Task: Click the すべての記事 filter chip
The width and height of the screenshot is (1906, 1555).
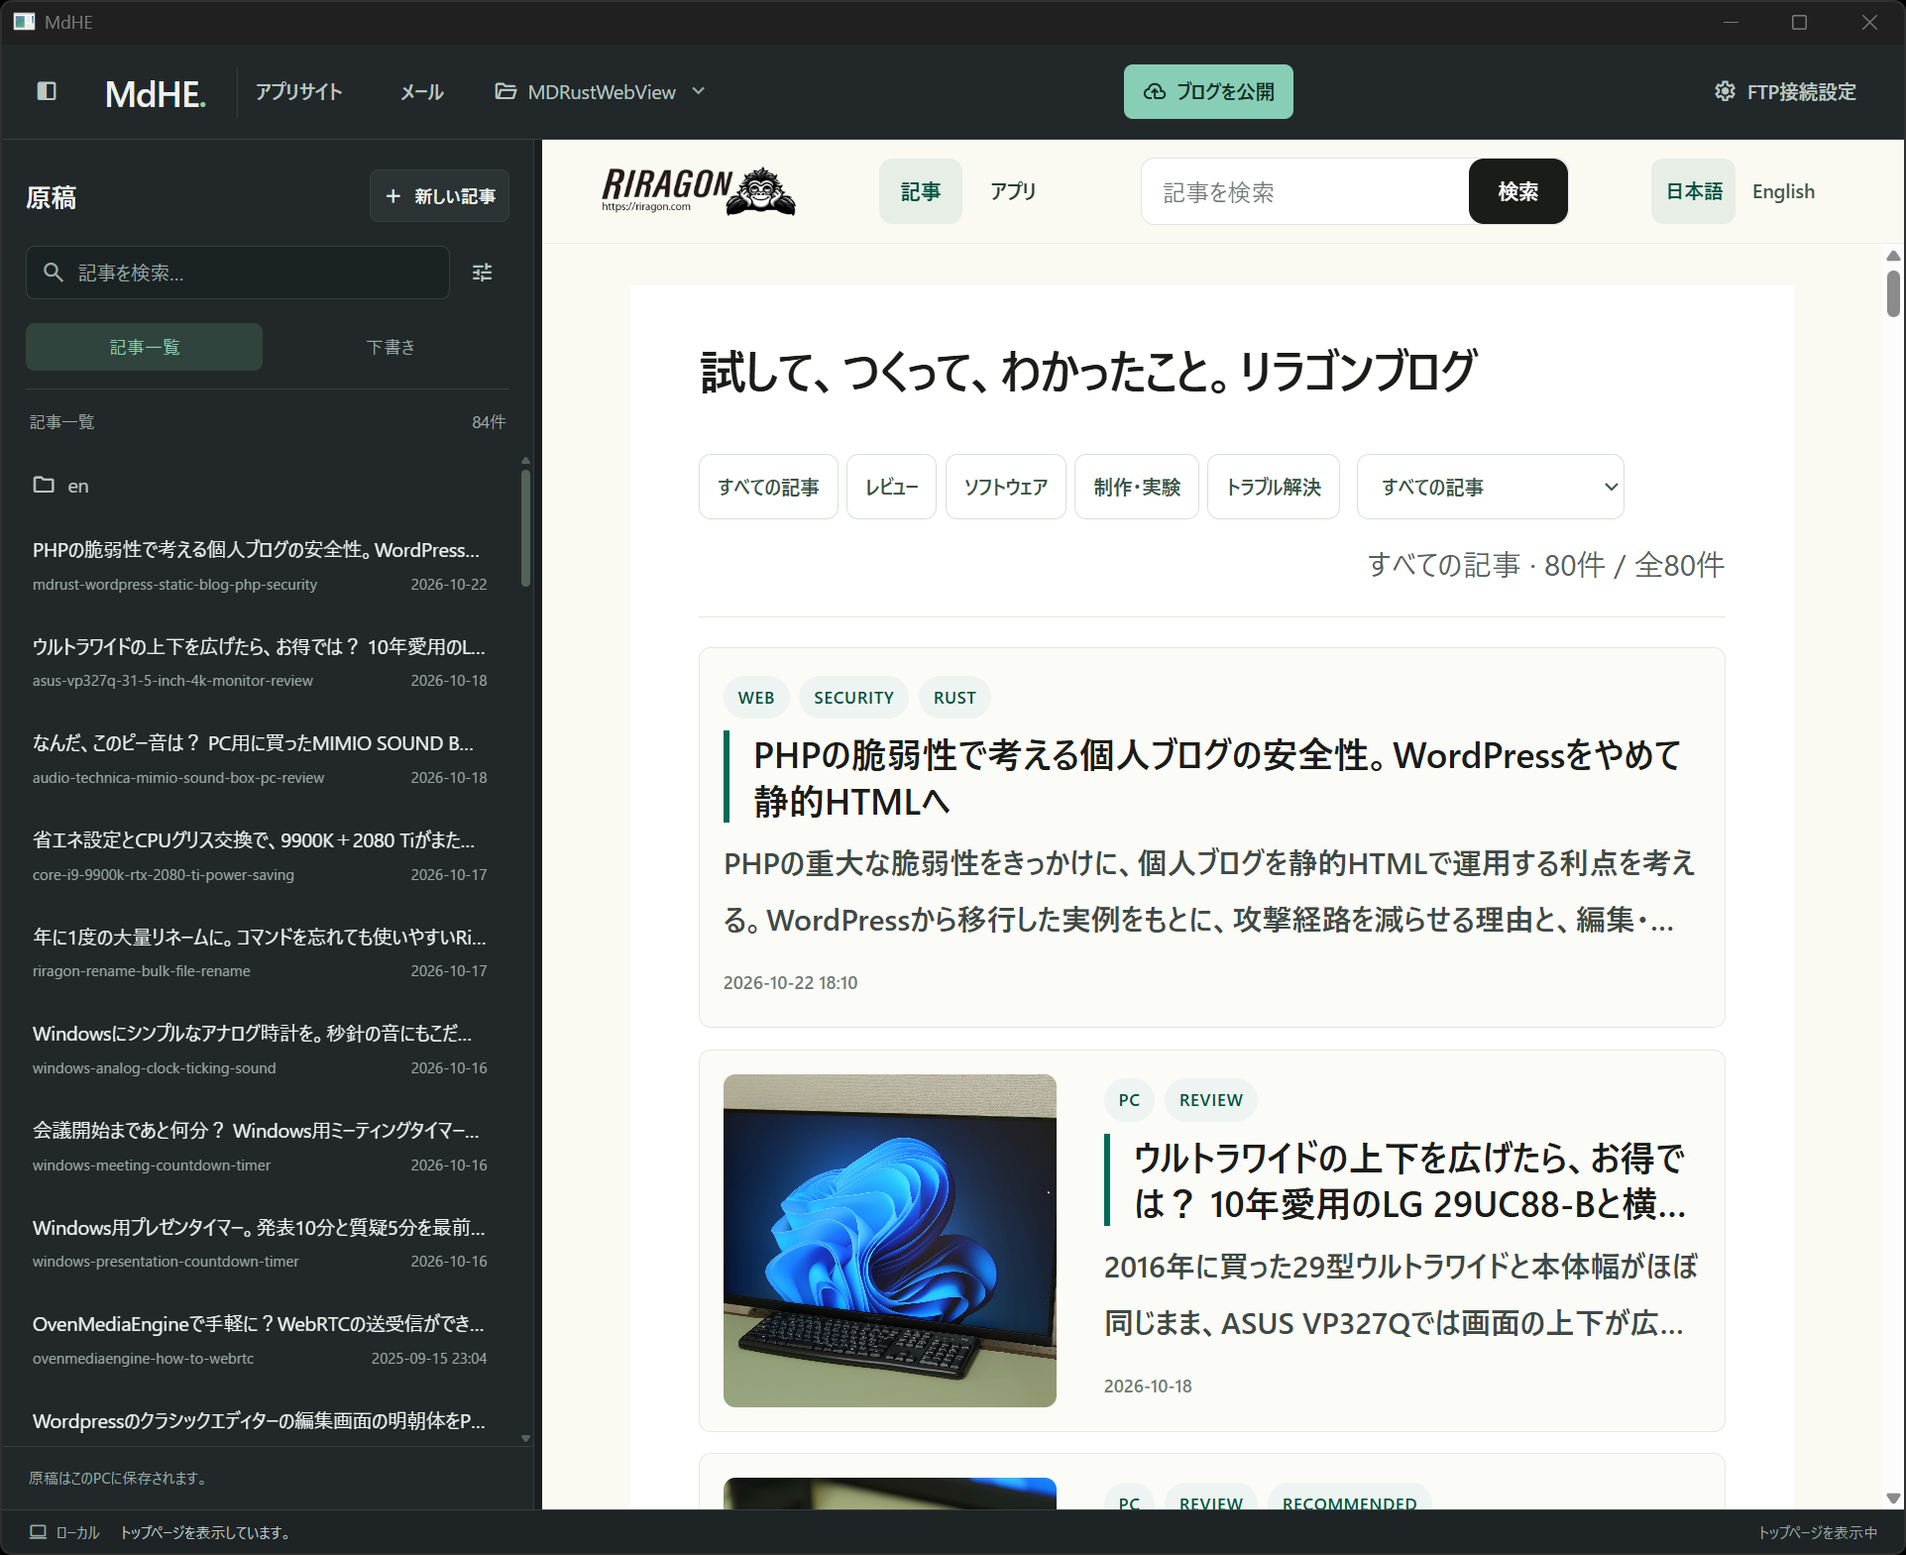Action: point(768,487)
